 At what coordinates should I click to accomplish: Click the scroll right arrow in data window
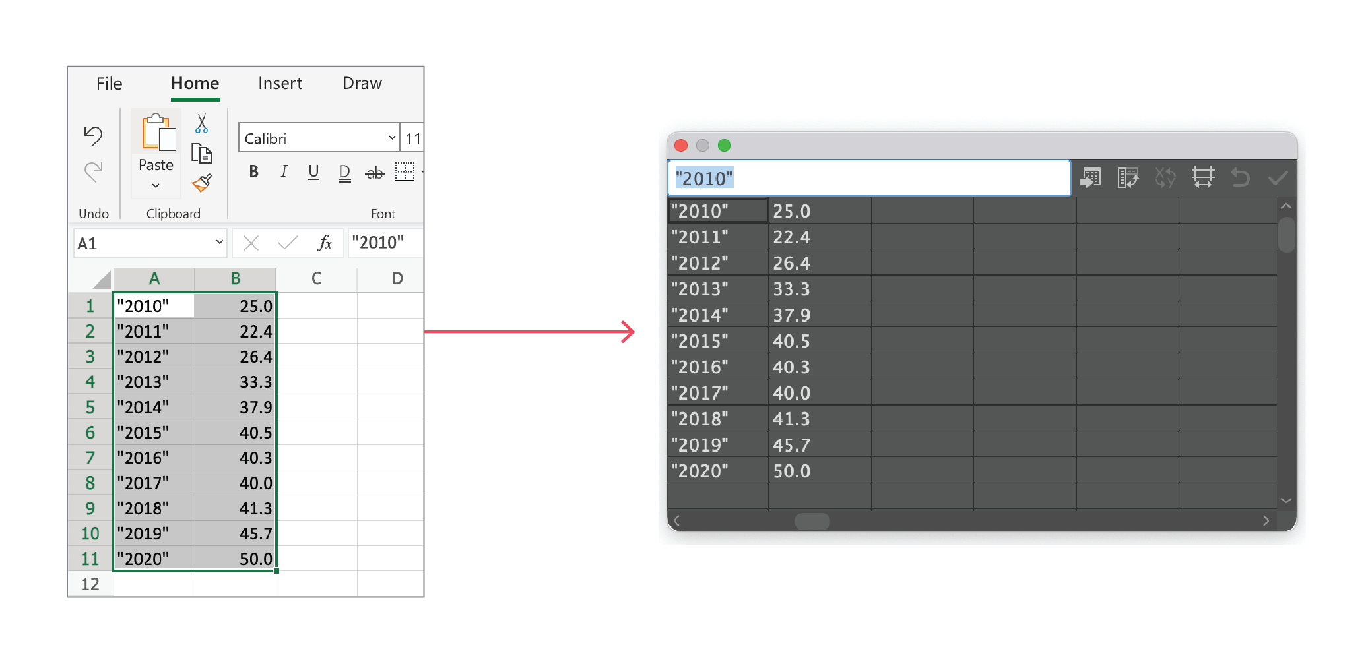pos(1266,521)
